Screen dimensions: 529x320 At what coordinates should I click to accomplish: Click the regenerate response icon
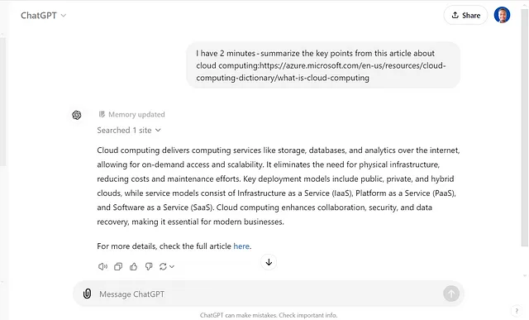pos(163,266)
